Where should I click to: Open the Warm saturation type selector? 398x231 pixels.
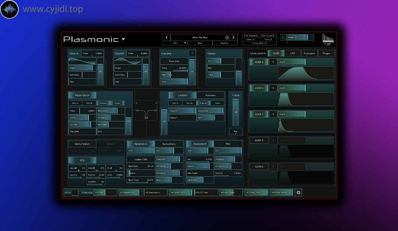point(110,144)
